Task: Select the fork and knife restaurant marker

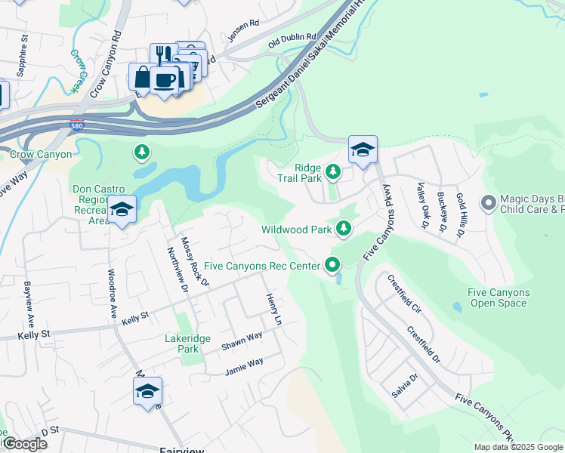Action: (162, 54)
